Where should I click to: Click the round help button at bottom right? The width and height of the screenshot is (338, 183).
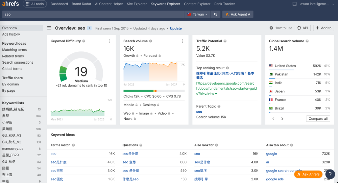(330, 174)
